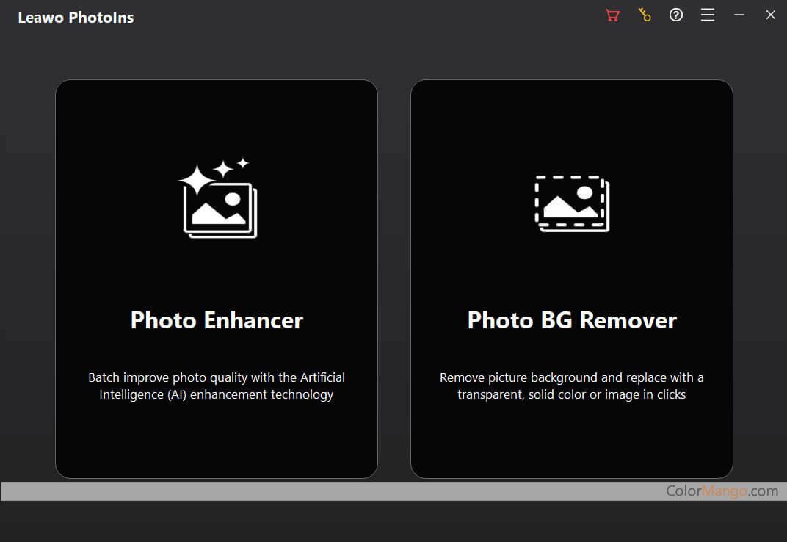Image resolution: width=787 pixels, height=542 pixels.
Task: Click the ColorMango.com watermark link
Action: [x=722, y=491]
